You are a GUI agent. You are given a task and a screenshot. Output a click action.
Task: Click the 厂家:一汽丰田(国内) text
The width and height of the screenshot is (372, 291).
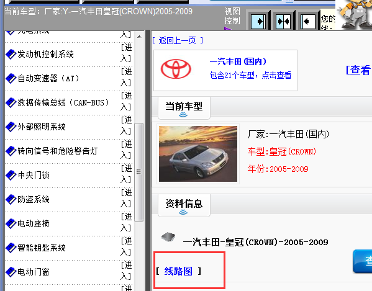288,135
